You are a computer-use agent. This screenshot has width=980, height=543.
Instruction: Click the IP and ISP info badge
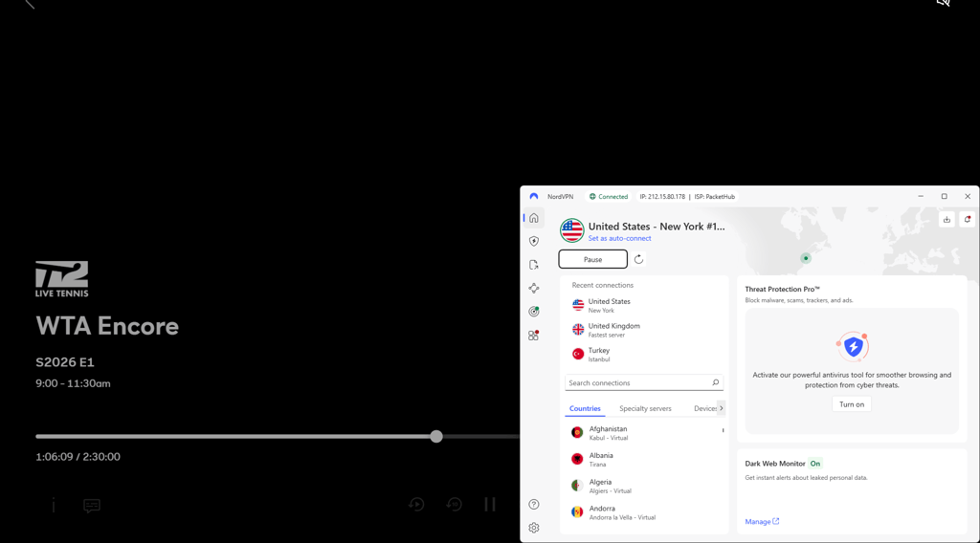pos(687,197)
